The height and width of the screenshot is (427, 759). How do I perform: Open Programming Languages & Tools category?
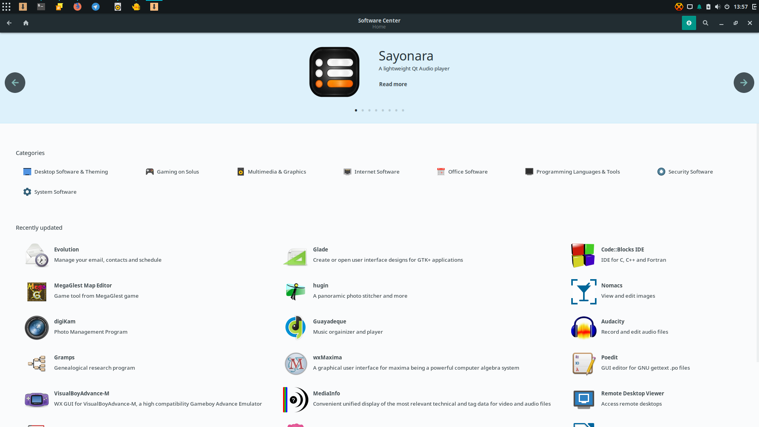point(572,172)
